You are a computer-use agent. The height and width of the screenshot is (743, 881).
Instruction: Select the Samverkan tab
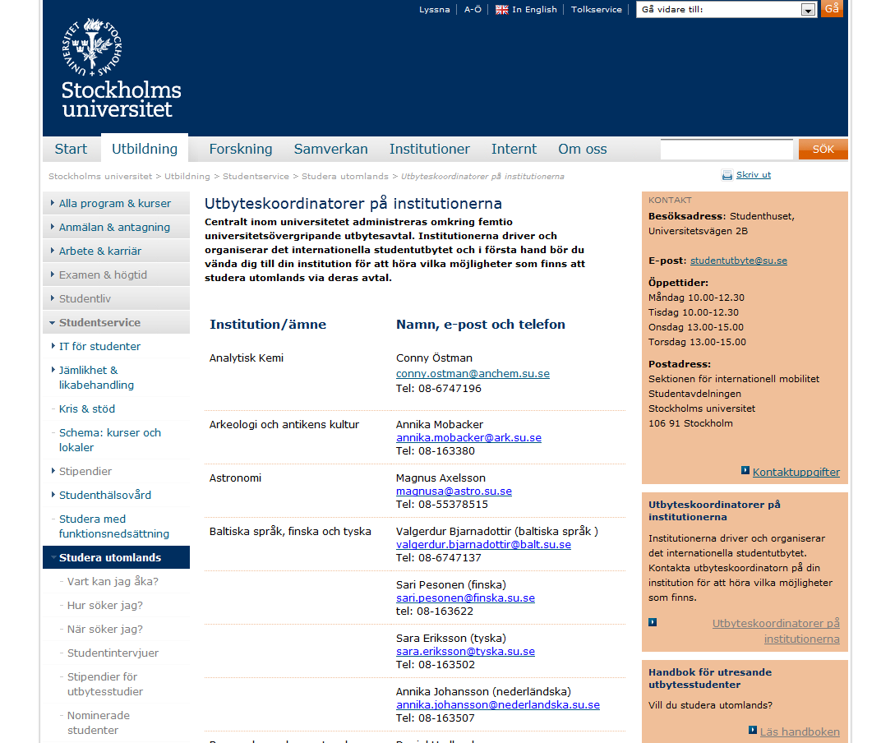click(331, 149)
